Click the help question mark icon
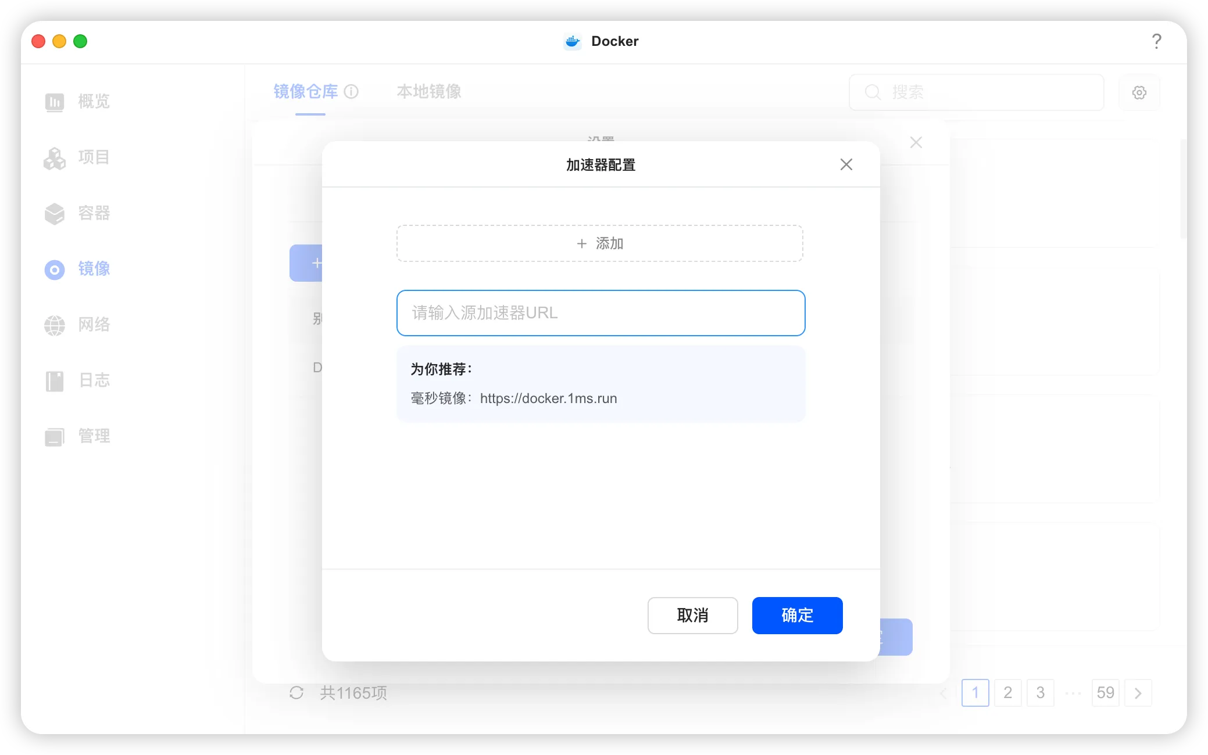1208x755 pixels. point(1156,41)
